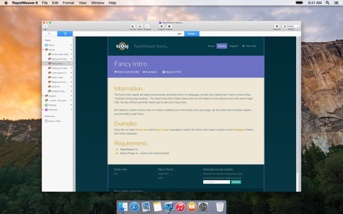Toggle the blue dot on Floating Content row
Image resolution: width=343 pixels, height=214 pixels.
71,68
